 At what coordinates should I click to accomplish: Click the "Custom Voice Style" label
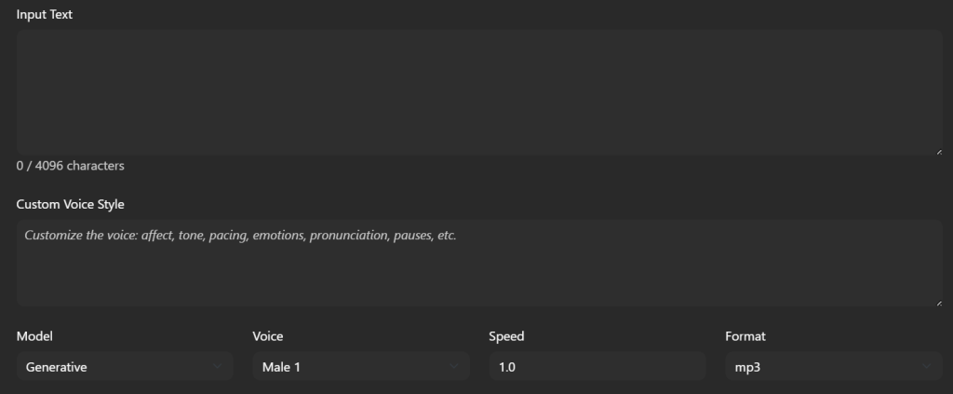click(x=70, y=204)
